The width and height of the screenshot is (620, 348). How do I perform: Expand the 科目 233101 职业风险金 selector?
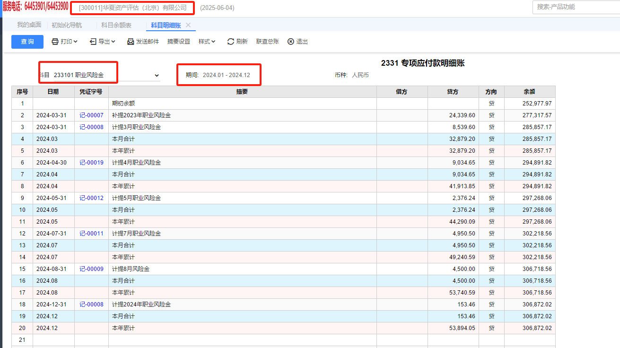tap(157, 76)
